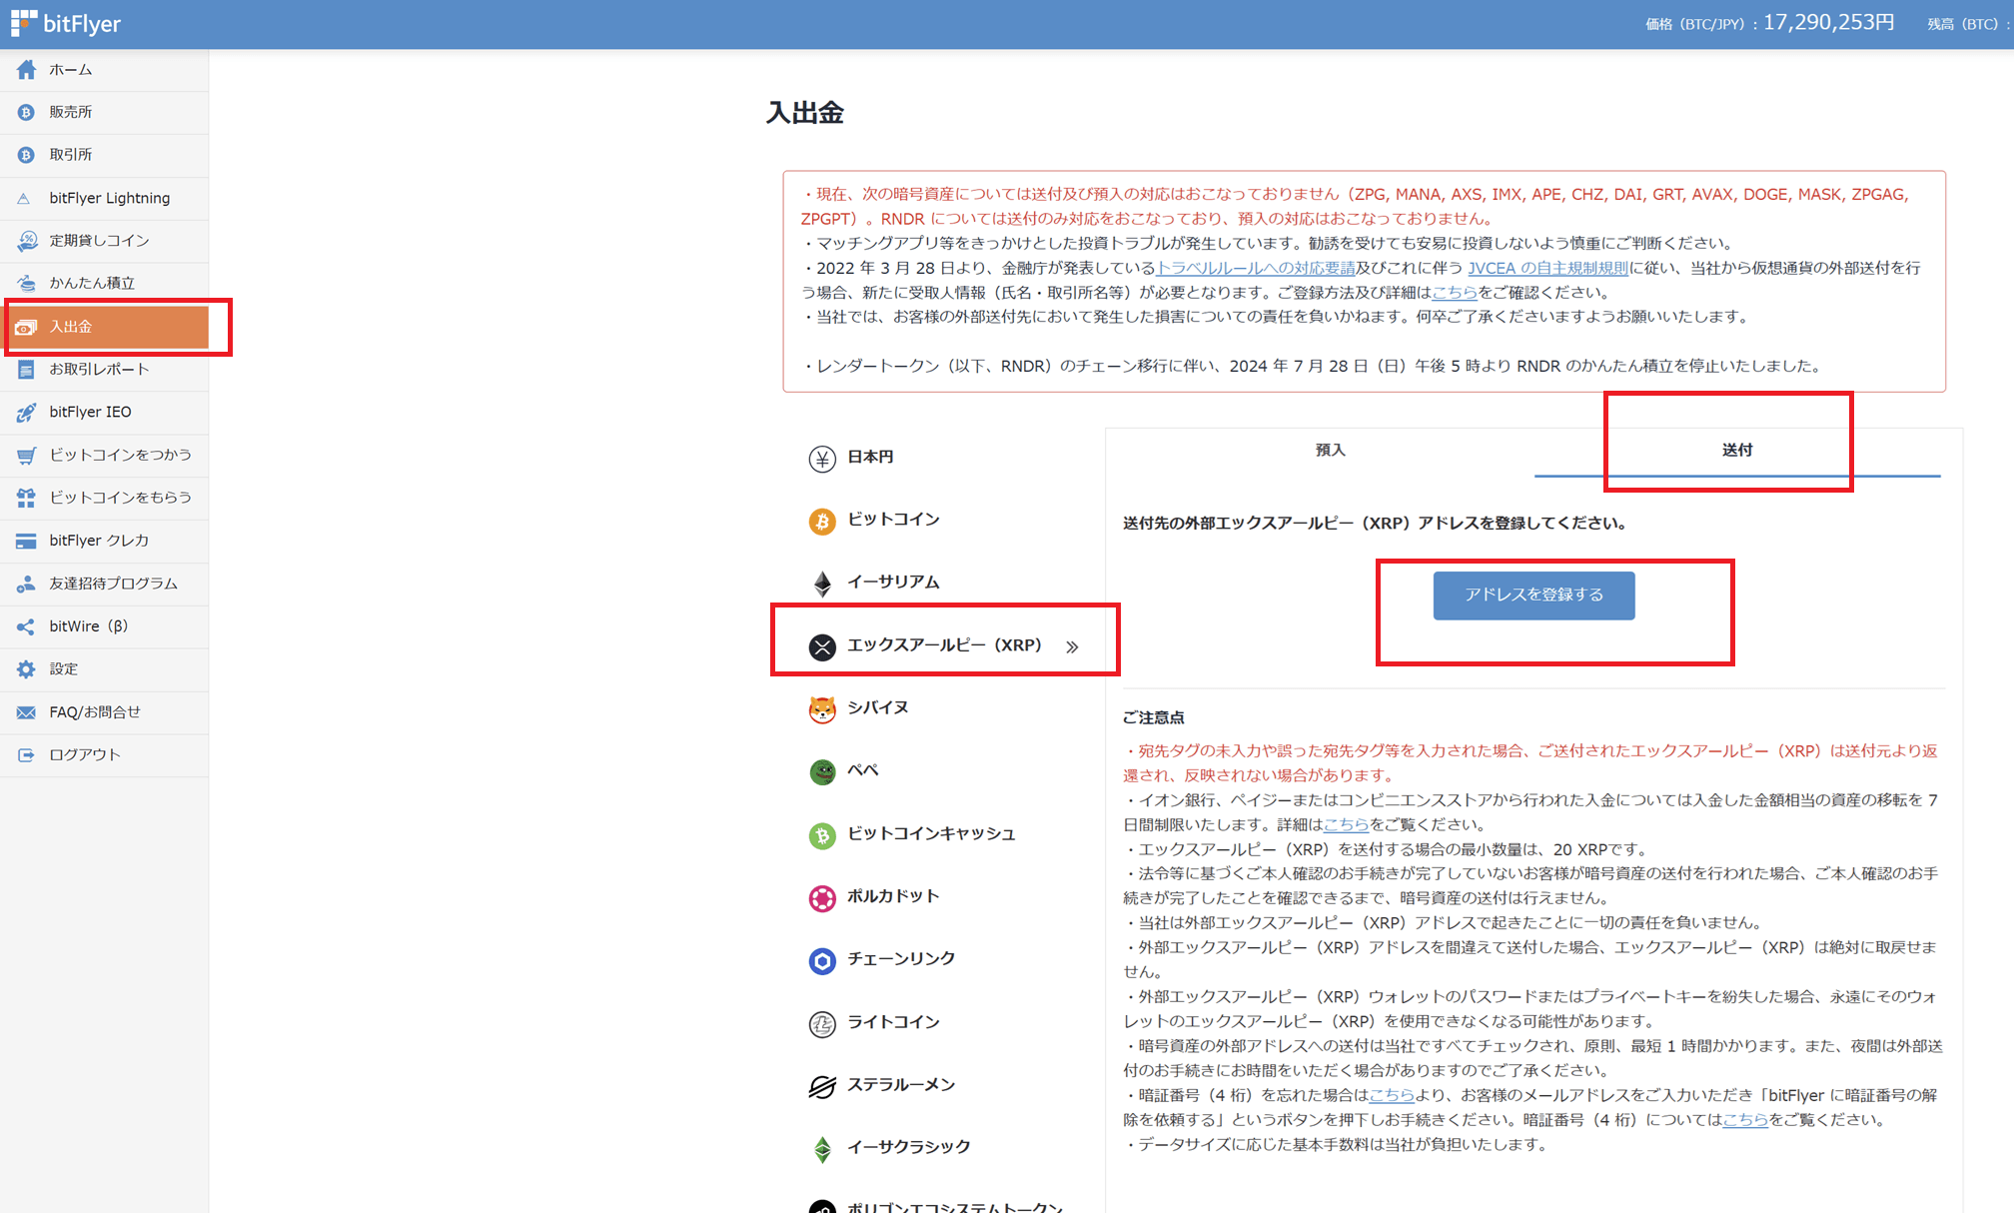
Task: Click the green Bitcoin Cash icon
Action: point(822,835)
